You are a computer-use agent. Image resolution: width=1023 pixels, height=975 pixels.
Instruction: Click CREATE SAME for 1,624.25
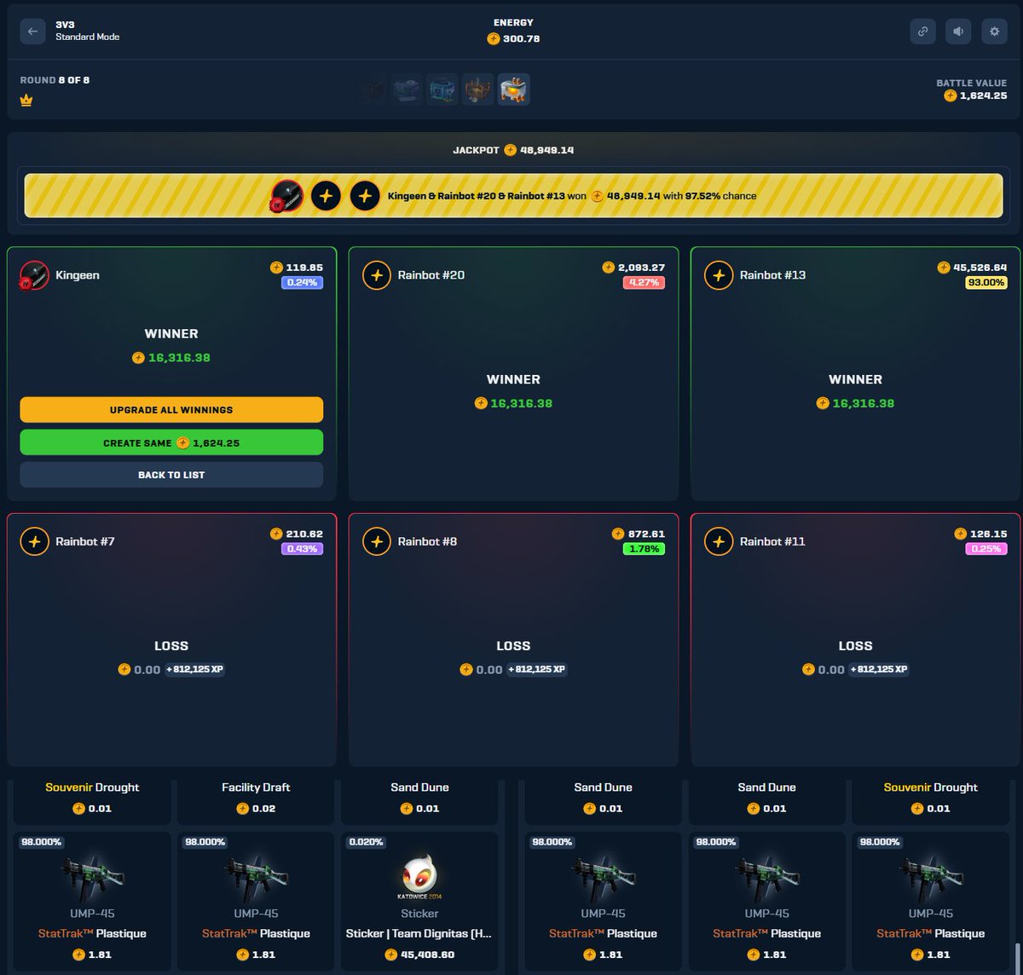171,442
